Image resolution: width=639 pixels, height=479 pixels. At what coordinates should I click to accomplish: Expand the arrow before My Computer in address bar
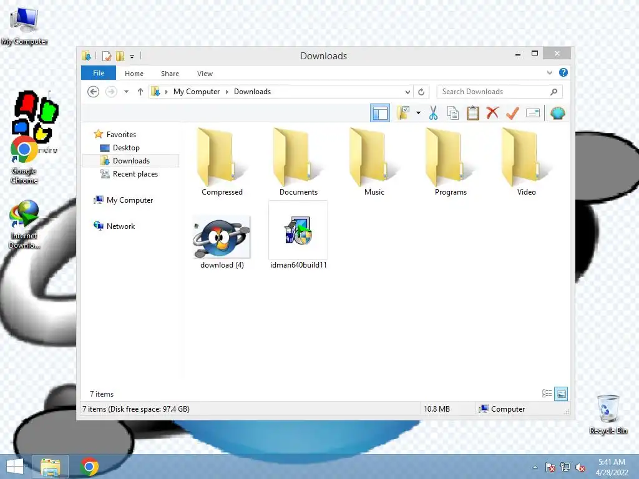[x=166, y=92]
